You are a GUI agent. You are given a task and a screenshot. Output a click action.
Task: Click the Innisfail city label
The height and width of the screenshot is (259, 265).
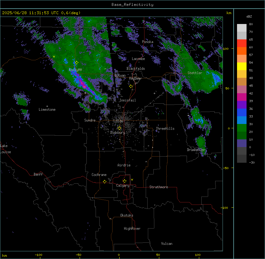[128, 100]
